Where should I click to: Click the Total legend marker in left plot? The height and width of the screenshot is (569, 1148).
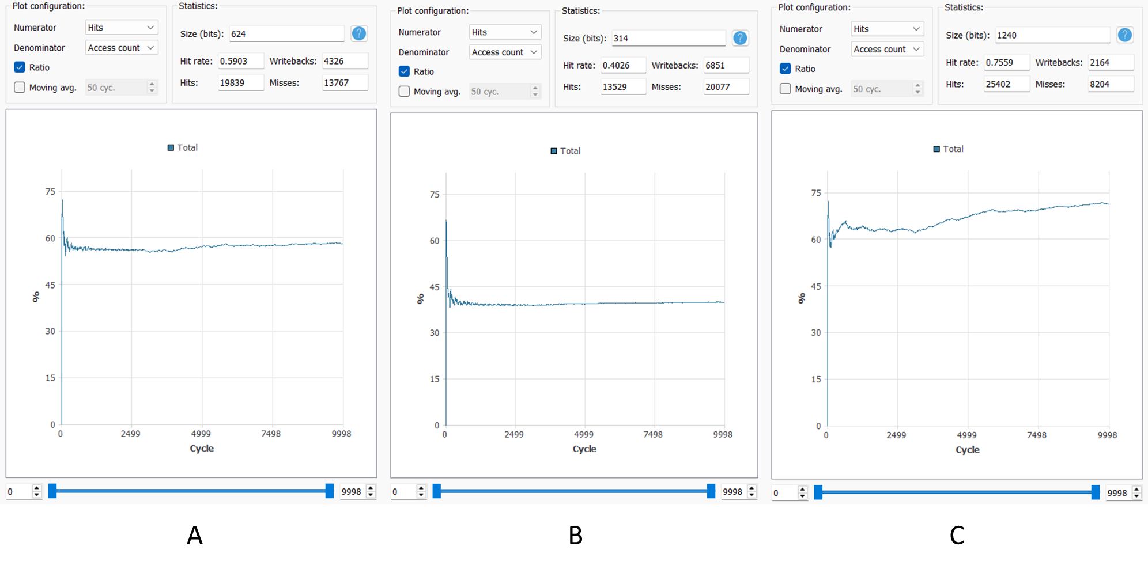[171, 147]
